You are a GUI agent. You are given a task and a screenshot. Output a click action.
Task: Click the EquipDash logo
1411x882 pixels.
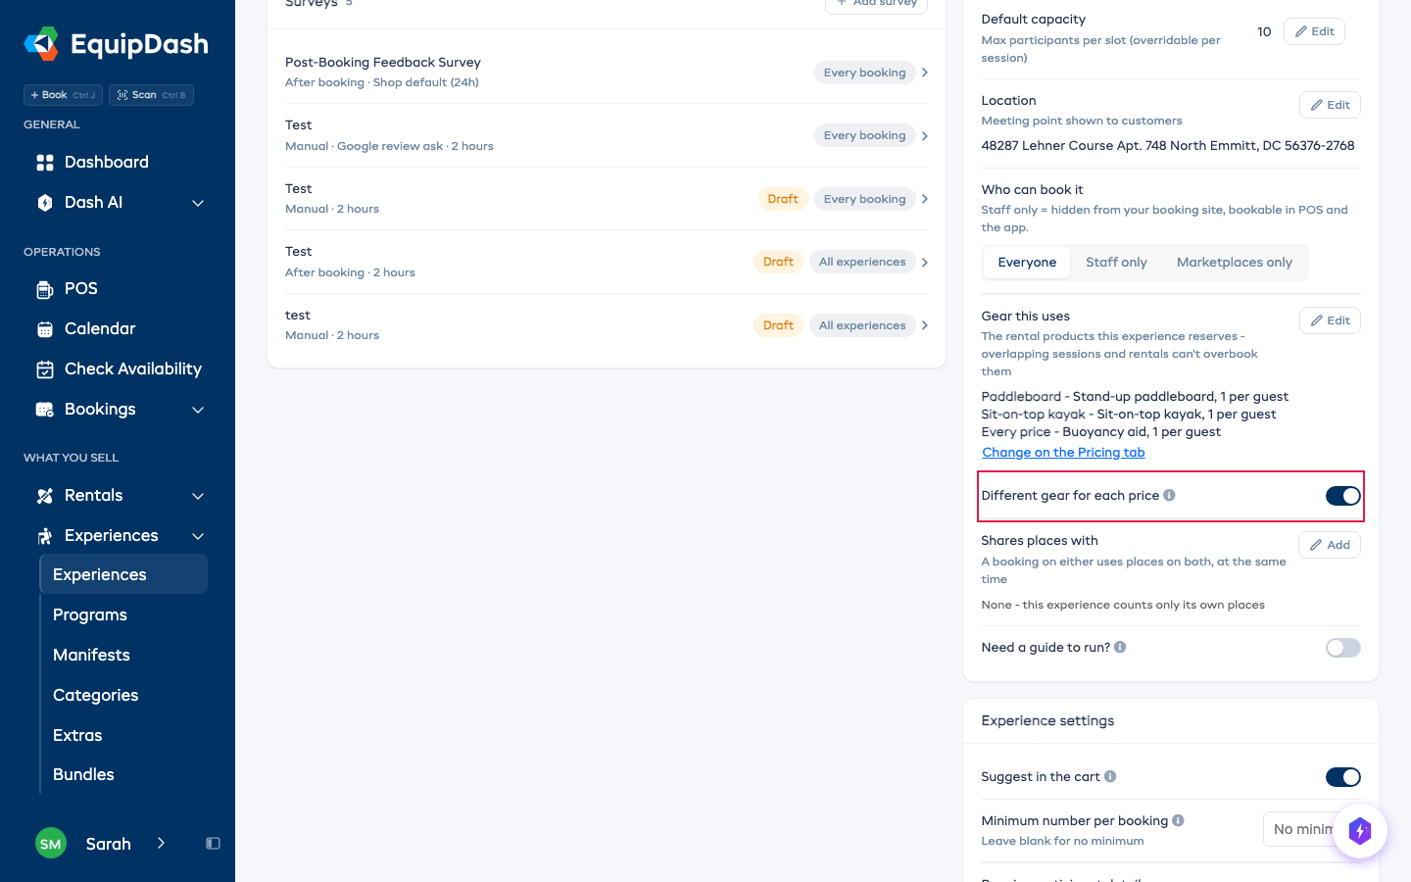pyautogui.click(x=116, y=44)
